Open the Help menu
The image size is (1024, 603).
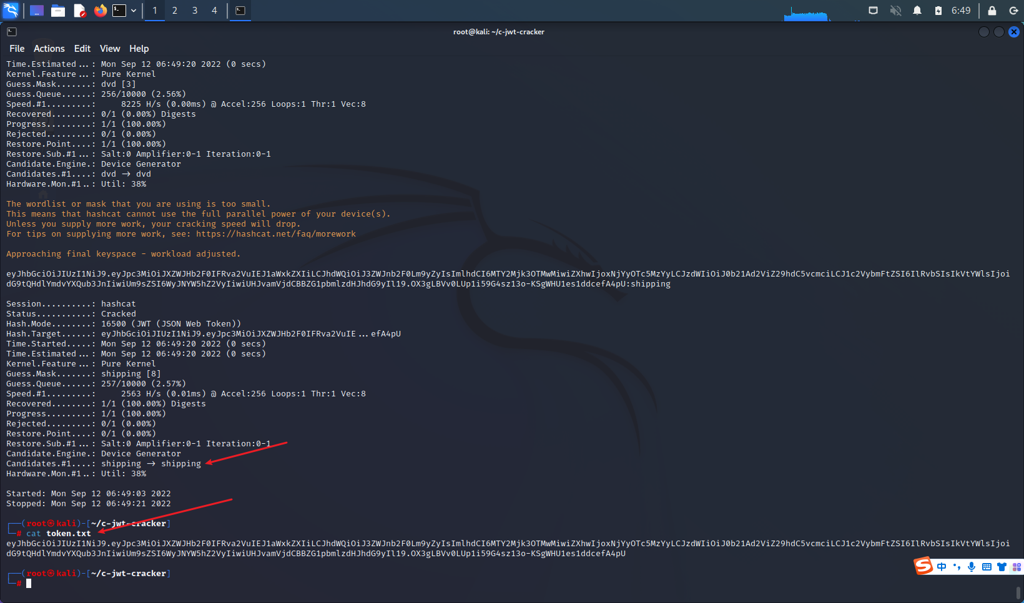[x=139, y=49]
